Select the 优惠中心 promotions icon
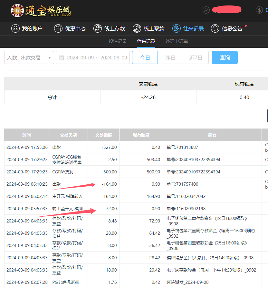 pos(58,28)
